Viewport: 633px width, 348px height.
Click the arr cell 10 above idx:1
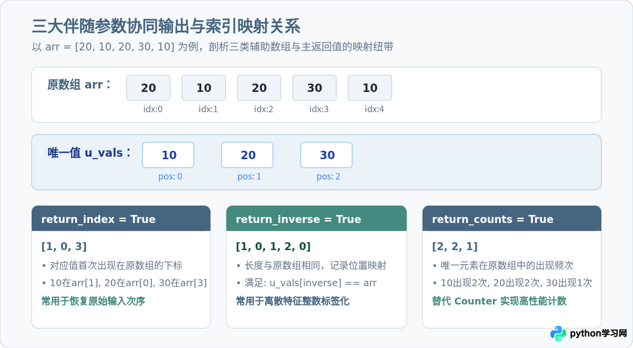pos(204,88)
